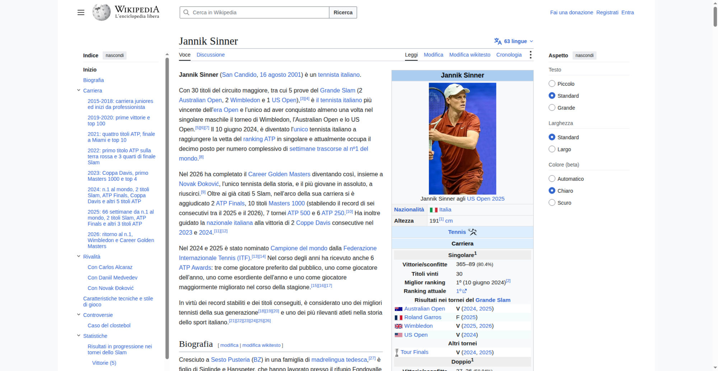Click the Registrati link
The image size is (718, 371).
607,13
